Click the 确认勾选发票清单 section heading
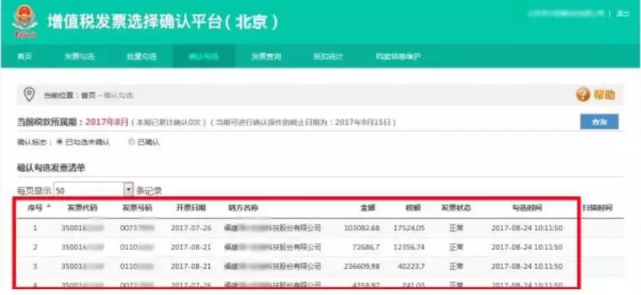 [51, 168]
